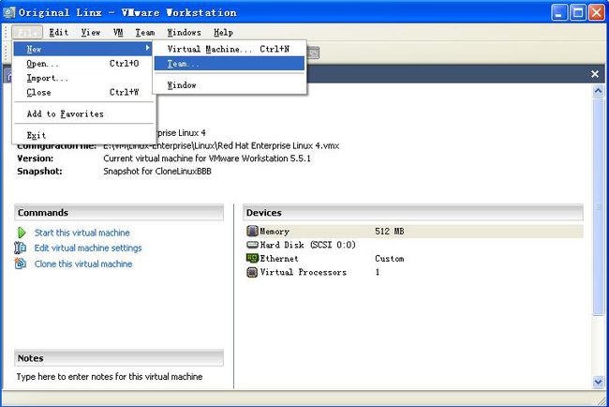This screenshot has height=407, width=609.
Task: Click the Custom Ethernet value
Action: pyautogui.click(x=389, y=259)
